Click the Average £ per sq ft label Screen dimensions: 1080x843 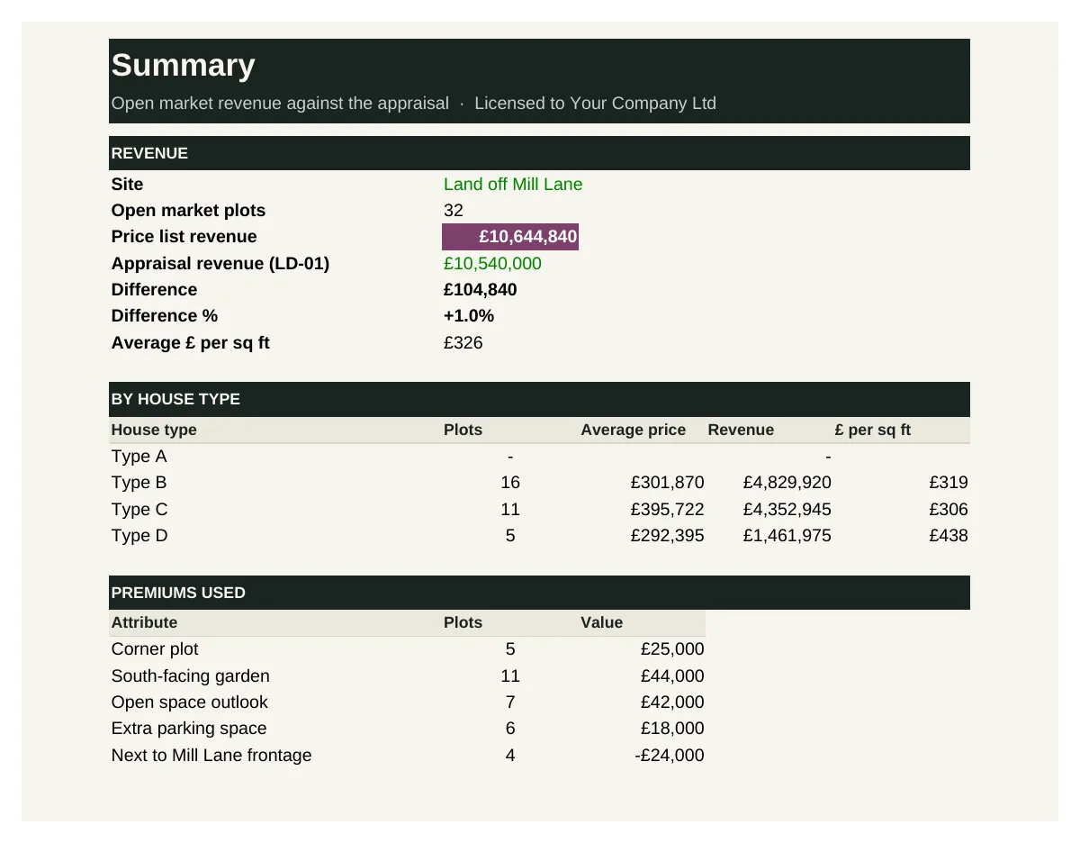point(191,343)
